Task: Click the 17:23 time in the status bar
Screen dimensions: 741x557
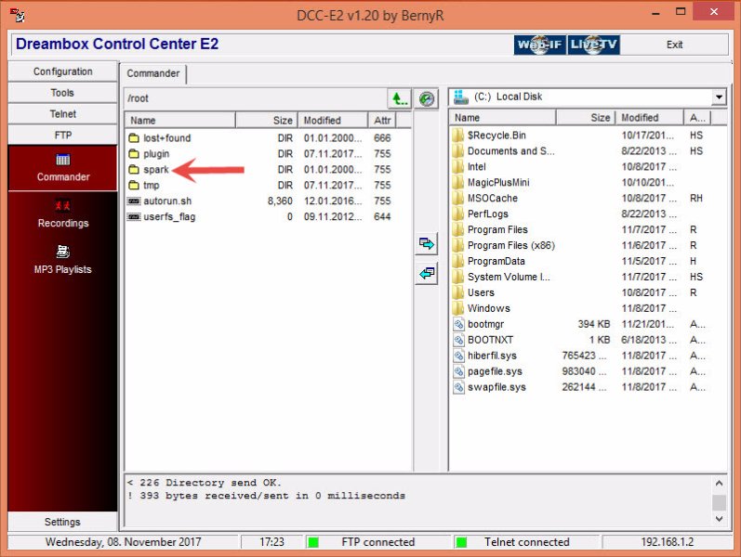Action: pos(271,542)
